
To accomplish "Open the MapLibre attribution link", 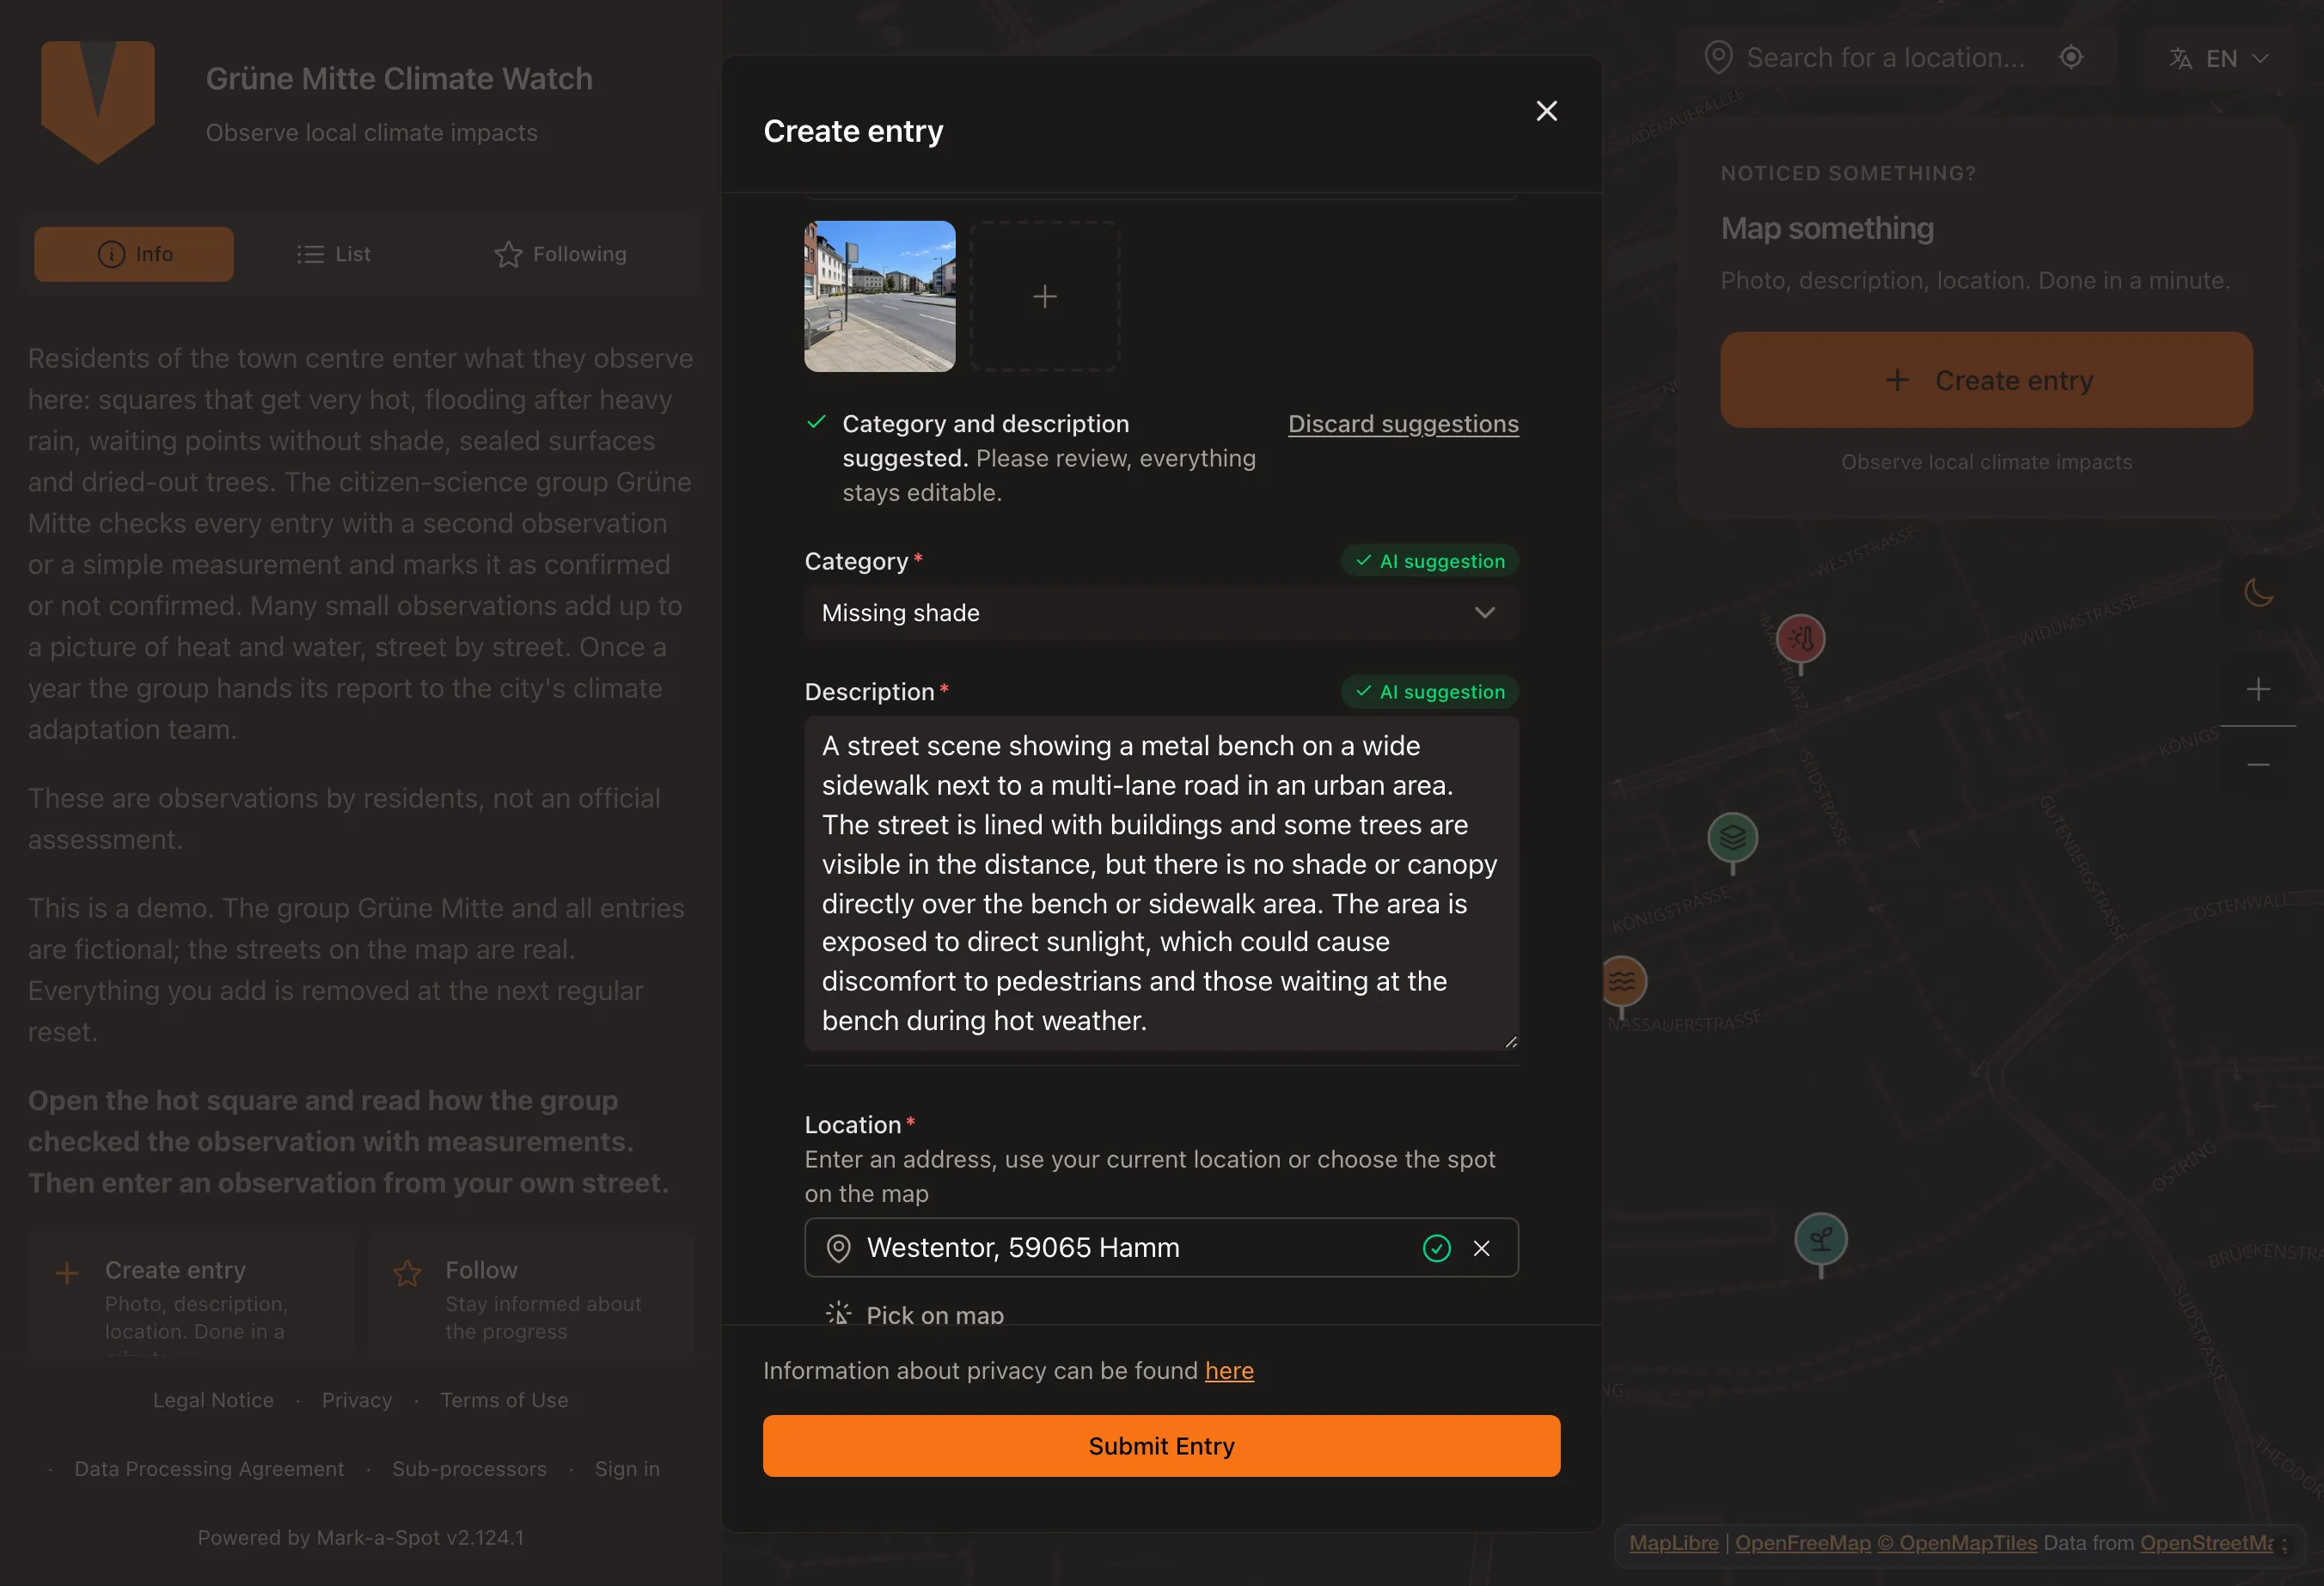I will (x=1673, y=1542).
